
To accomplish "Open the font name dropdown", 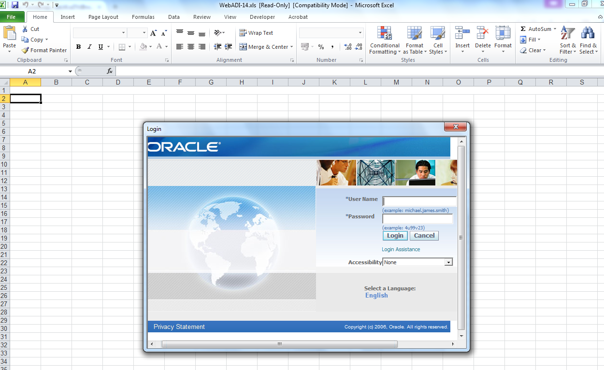I will (x=124, y=33).
